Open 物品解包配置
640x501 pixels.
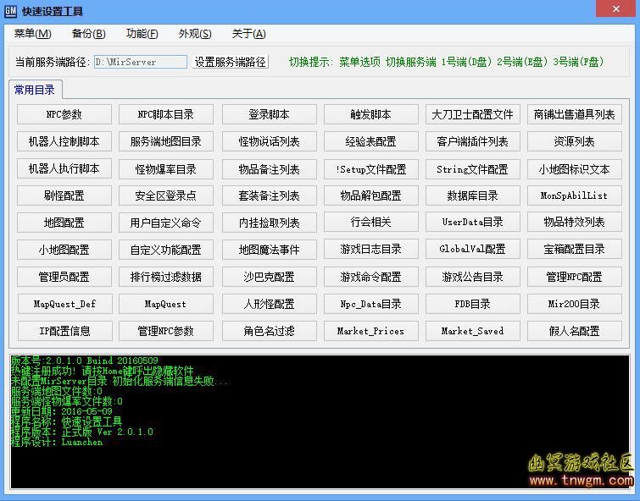pos(371,195)
